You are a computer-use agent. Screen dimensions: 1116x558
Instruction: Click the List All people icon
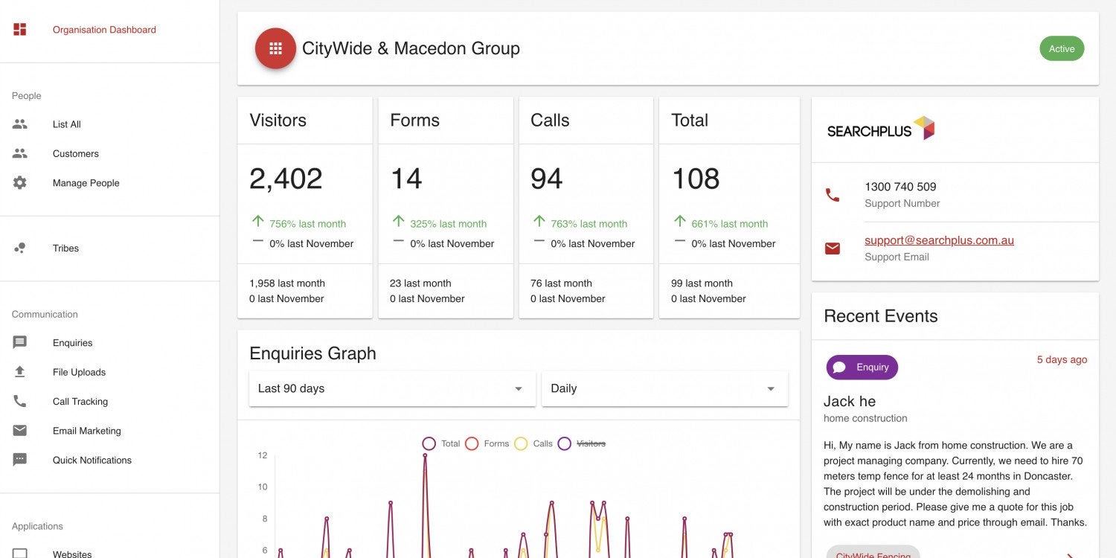20,124
